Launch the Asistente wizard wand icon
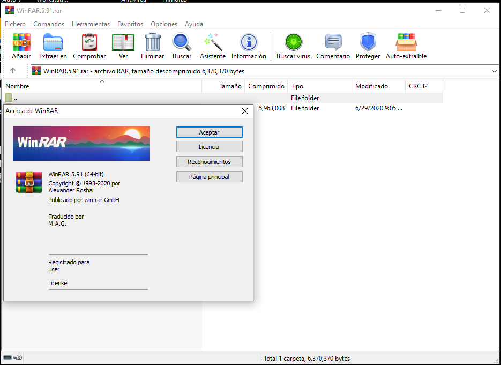 213,42
